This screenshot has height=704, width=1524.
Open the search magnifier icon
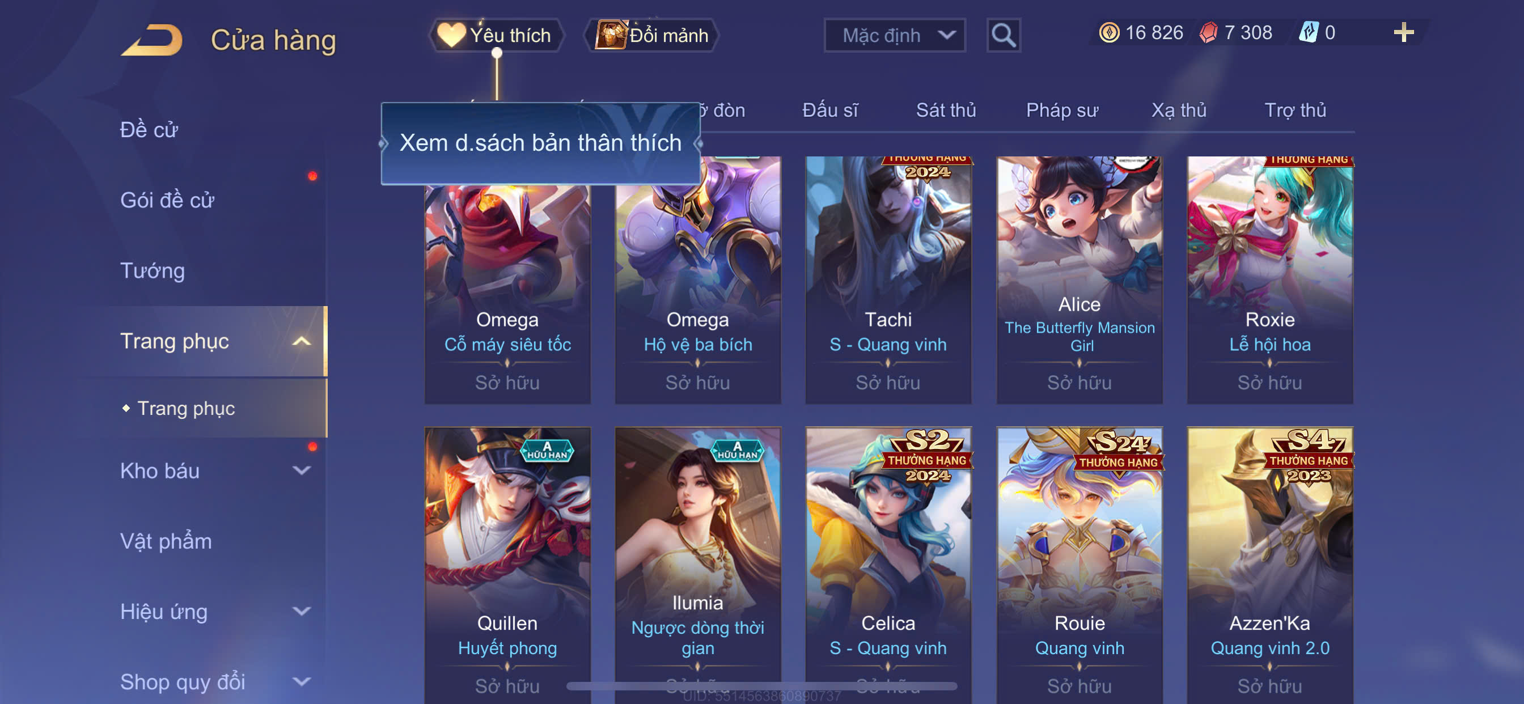point(1004,36)
